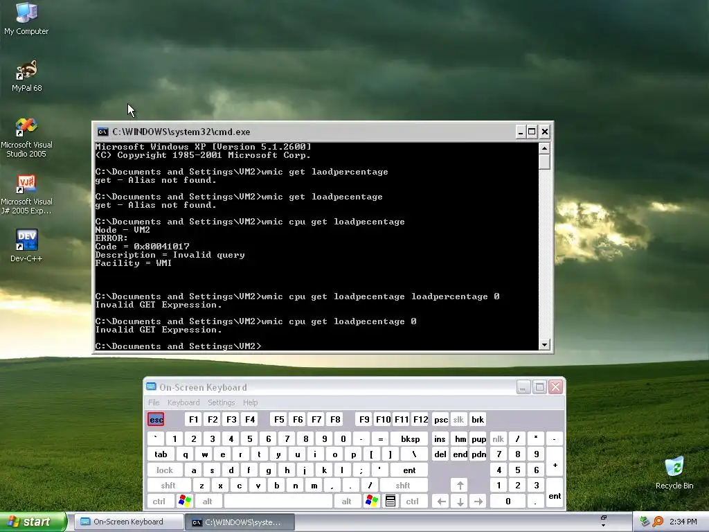This screenshot has height=532, width=709.
Task: Click the safely remove hardware tray icon
Action: pos(645,522)
